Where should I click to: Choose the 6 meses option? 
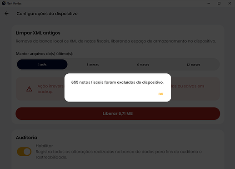tap(143, 65)
